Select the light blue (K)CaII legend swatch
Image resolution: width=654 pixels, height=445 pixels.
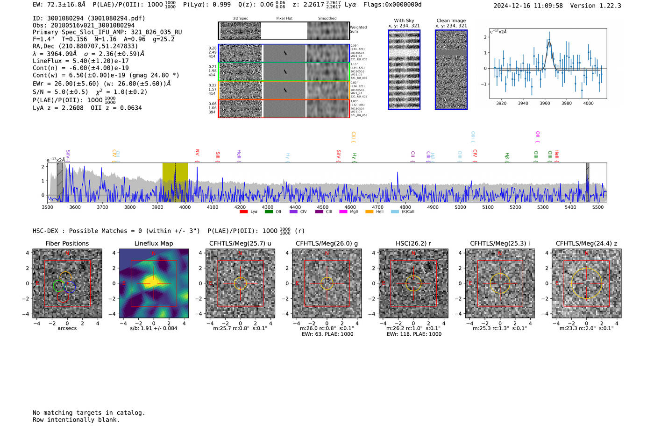[x=395, y=212]
